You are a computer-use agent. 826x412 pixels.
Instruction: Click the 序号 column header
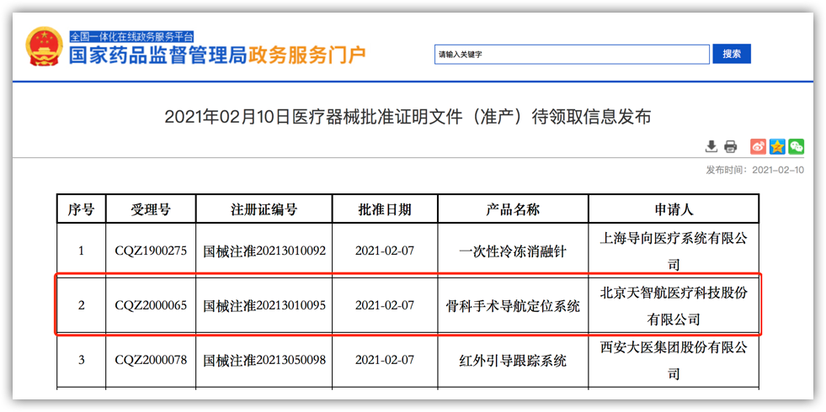81,209
